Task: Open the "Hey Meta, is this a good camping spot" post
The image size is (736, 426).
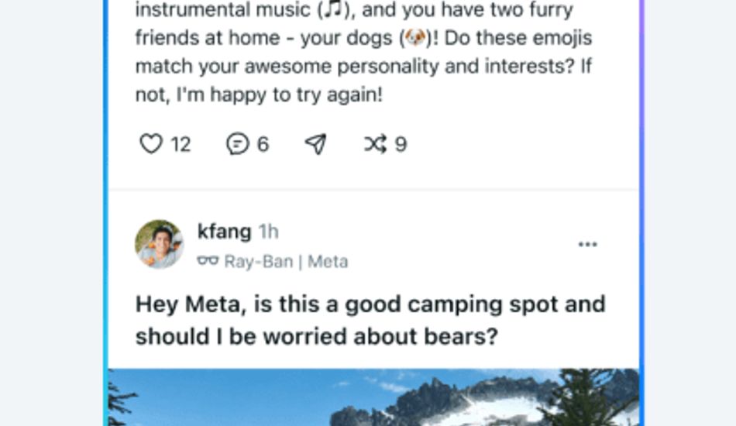Action: [370, 304]
